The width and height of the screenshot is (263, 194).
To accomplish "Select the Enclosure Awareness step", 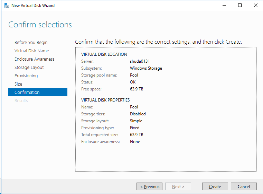I will 34,59.
